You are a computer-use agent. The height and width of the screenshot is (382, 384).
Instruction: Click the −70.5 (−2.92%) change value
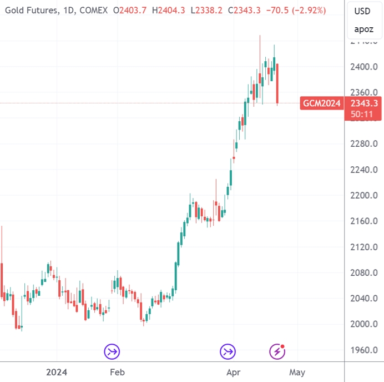click(x=296, y=11)
